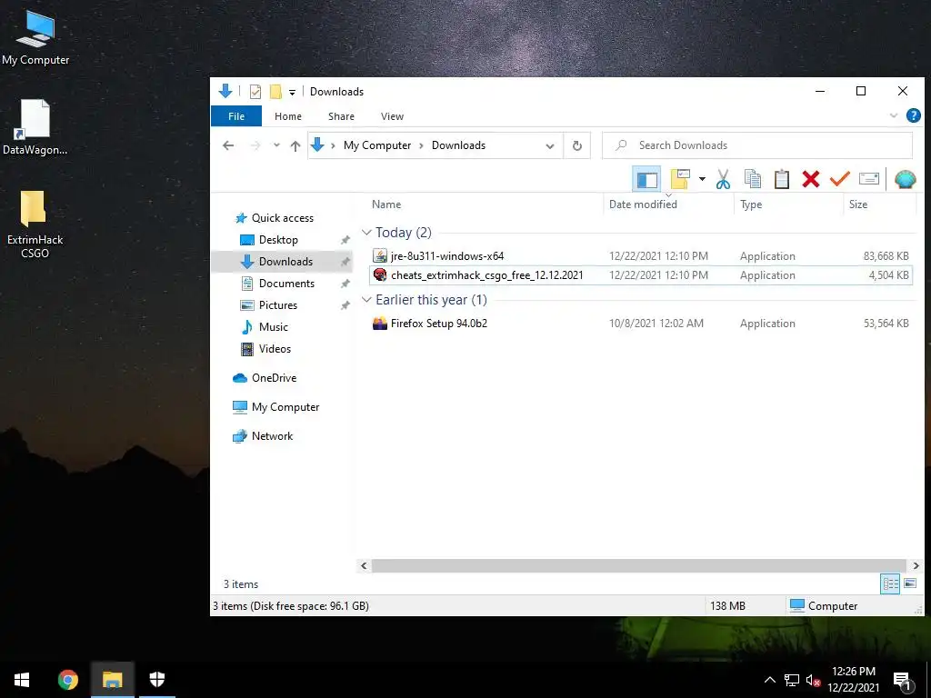Click the scroll right arrow button
The width and height of the screenshot is (931, 698).
tap(916, 565)
